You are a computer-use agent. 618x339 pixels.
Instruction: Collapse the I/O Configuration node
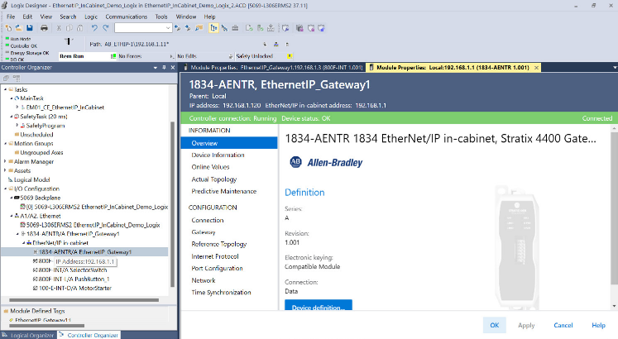(6, 189)
